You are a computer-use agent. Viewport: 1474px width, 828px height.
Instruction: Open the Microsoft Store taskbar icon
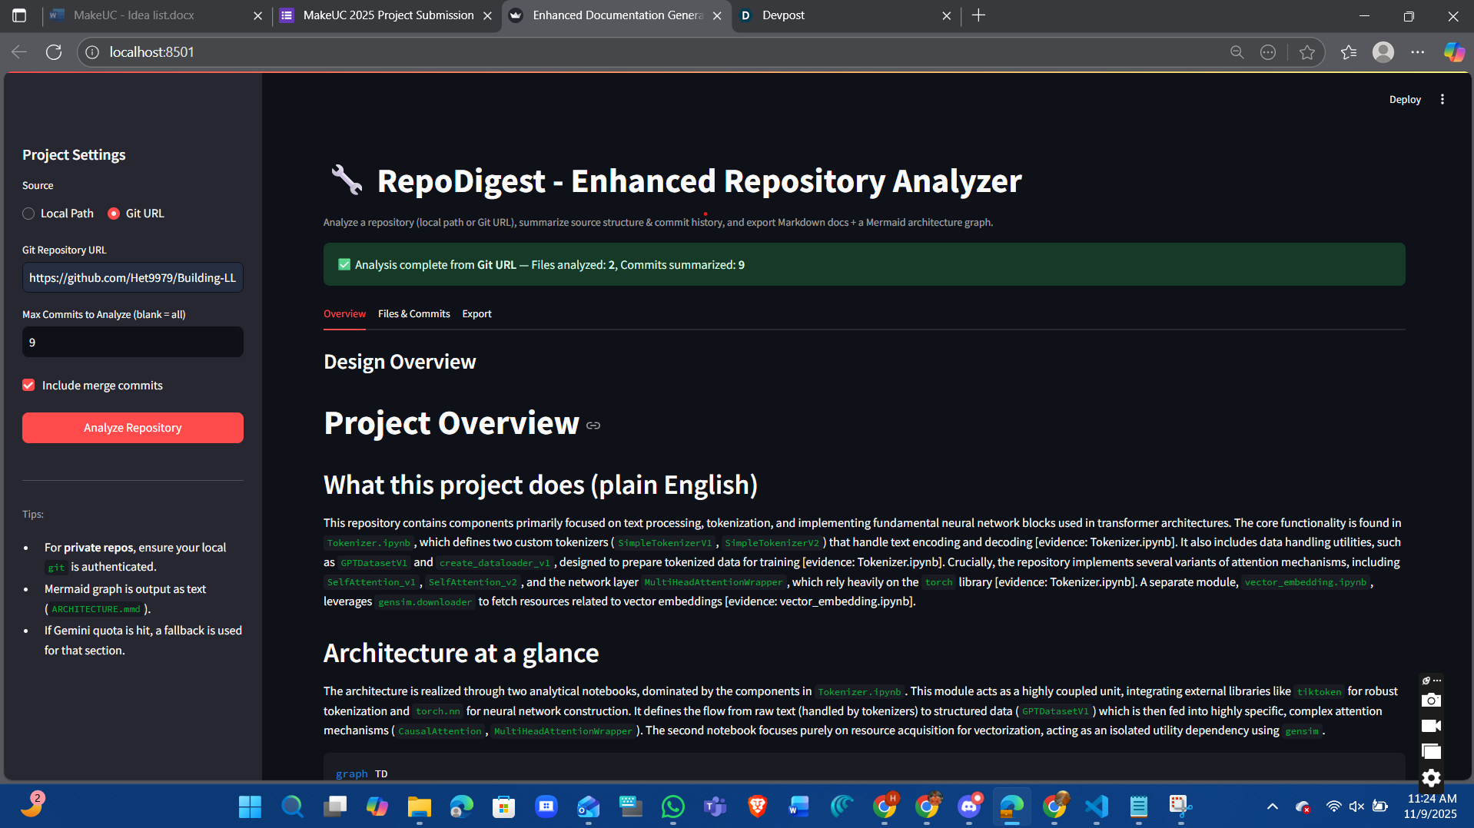click(503, 806)
